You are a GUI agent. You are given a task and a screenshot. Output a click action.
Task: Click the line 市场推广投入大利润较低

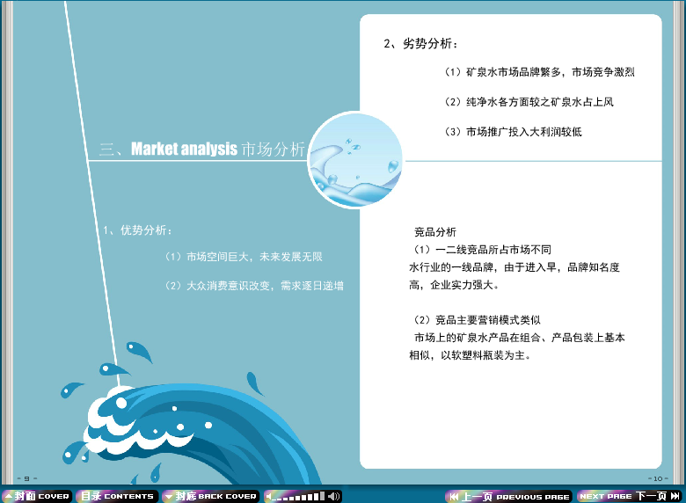(x=513, y=132)
